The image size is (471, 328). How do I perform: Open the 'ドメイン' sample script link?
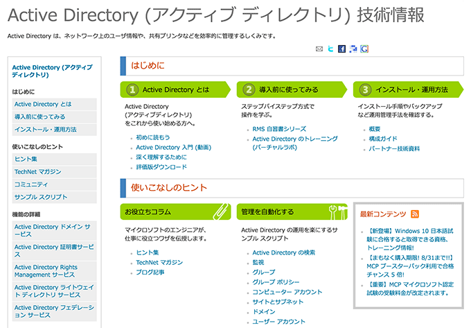pyautogui.click(x=264, y=311)
